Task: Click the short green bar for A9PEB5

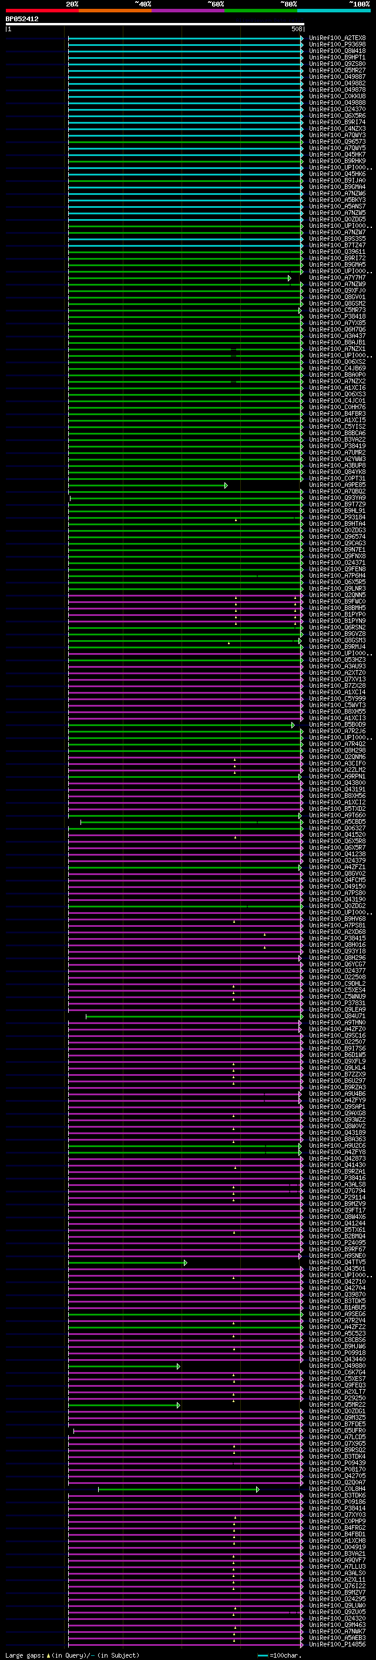Action: (148, 485)
